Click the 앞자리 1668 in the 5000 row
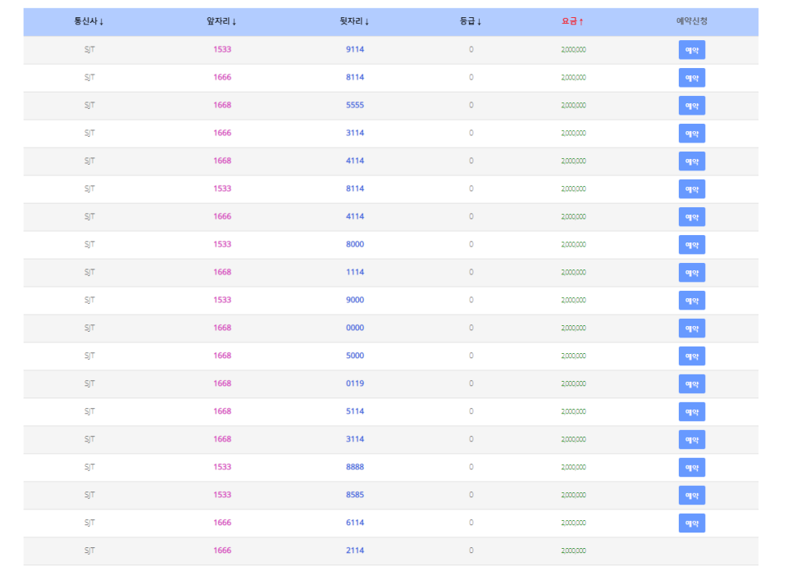 pyautogui.click(x=222, y=356)
